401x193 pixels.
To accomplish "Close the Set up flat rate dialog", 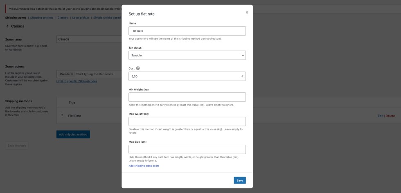I will click(247, 13).
